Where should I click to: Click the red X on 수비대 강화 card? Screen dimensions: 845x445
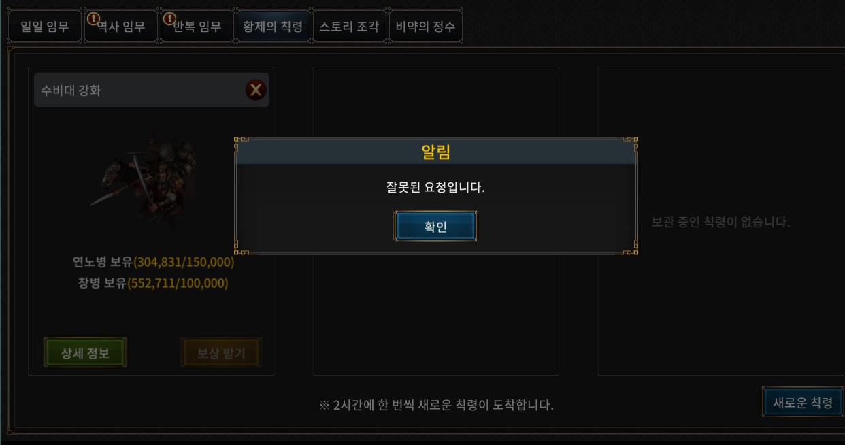[256, 90]
